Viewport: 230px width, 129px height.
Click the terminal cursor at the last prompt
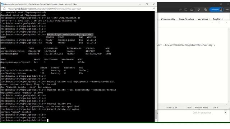48,120
